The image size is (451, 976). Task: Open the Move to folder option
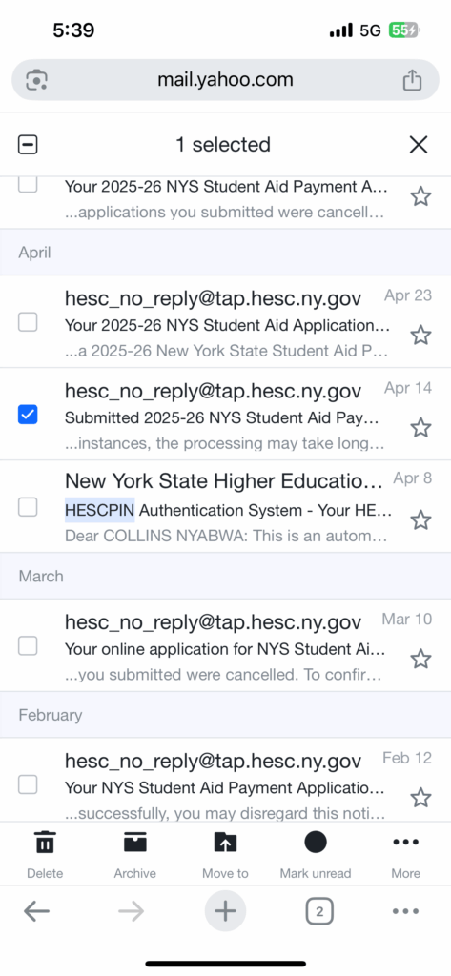click(x=225, y=843)
